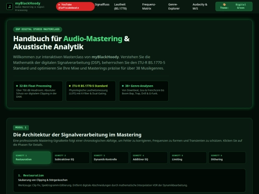Click the music note logo icon
The height and width of the screenshot is (194, 259).
[x=10, y=7]
